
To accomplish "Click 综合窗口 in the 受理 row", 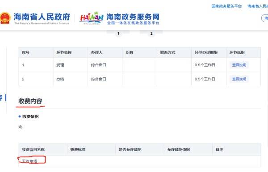I will 99,65.
